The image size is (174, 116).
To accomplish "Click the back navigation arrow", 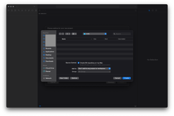I will pyautogui.click(x=60, y=34).
